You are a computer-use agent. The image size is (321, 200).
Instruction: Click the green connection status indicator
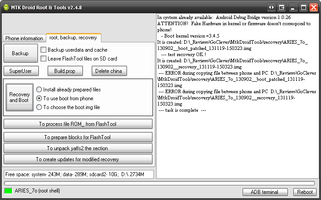[8, 191]
